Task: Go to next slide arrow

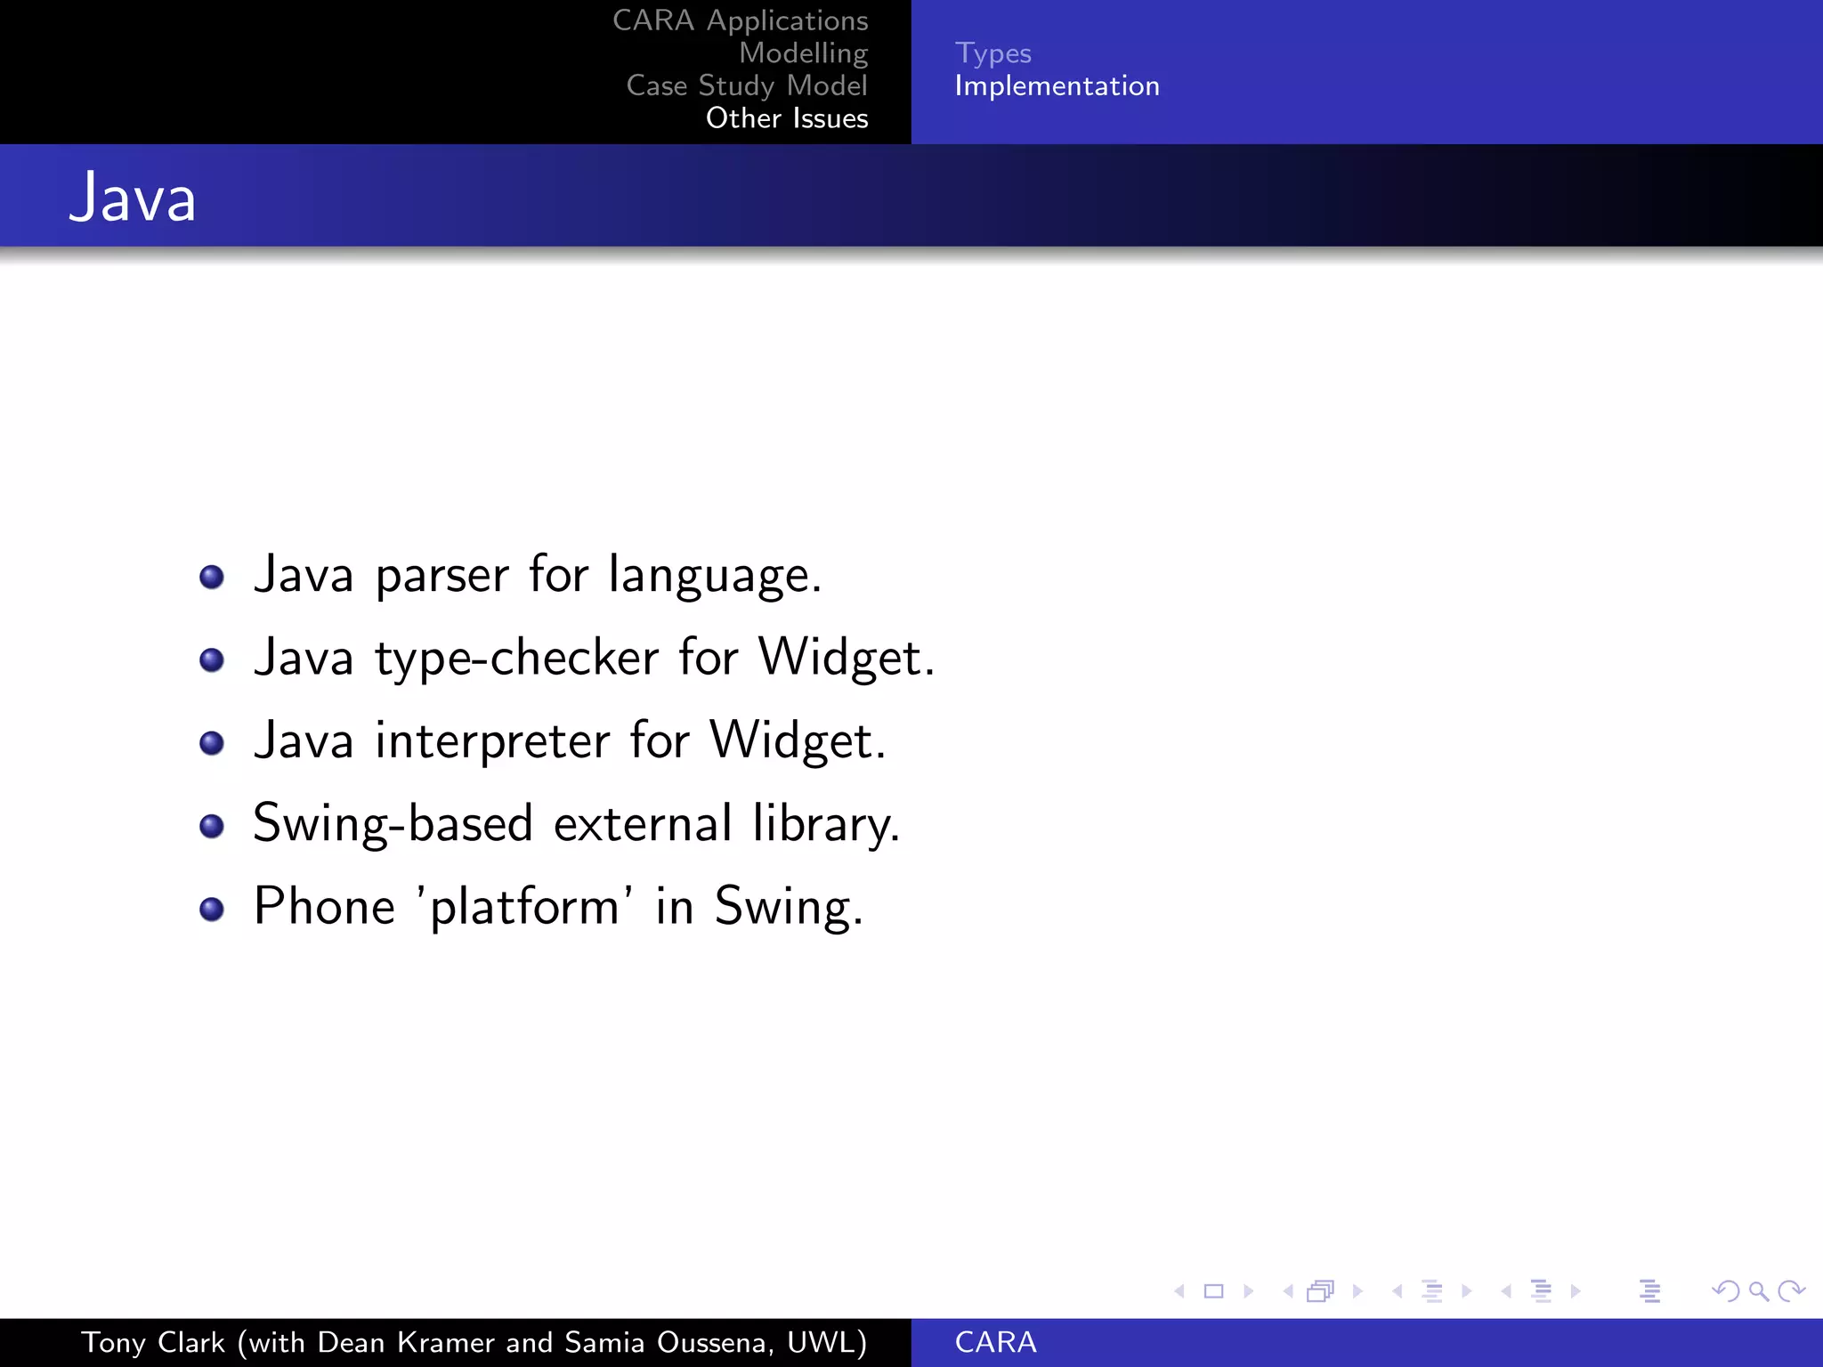Action: point(1248,1290)
